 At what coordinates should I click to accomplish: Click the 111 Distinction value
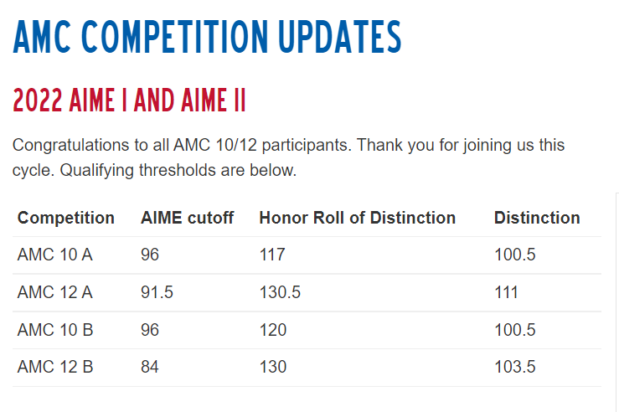[x=506, y=292]
